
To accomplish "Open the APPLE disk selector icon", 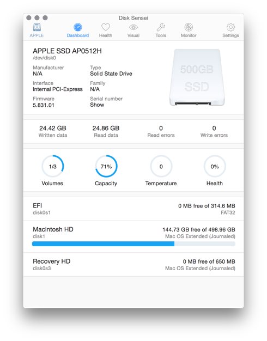I will (x=37, y=27).
